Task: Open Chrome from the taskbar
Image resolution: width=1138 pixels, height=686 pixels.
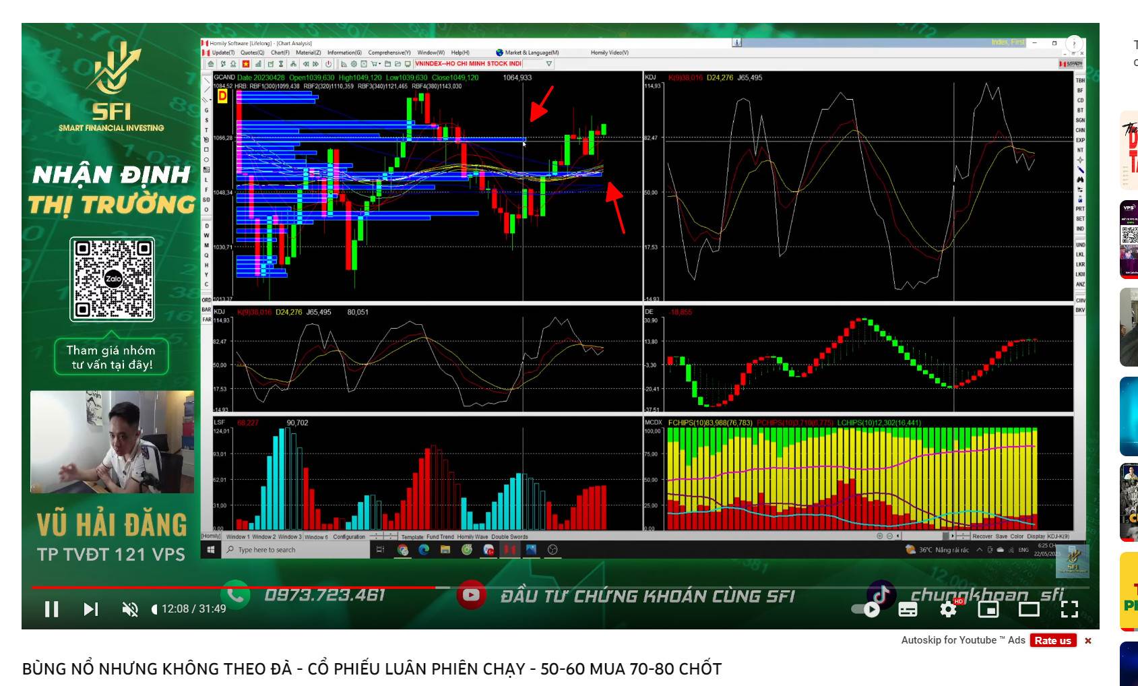Action: (403, 550)
